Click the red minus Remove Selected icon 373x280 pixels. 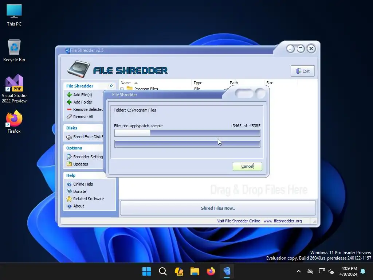69,109
